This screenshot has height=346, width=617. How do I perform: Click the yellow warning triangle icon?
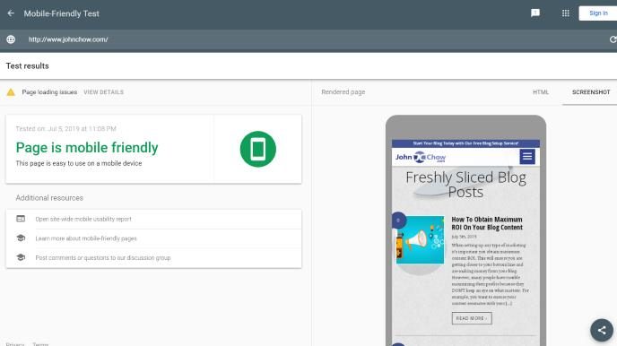point(11,92)
